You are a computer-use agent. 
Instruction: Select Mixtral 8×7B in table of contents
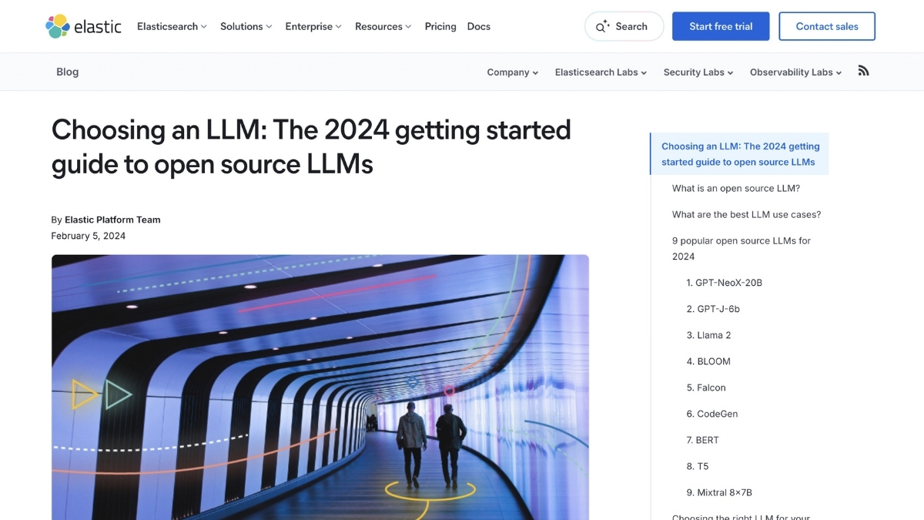click(718, 492)
